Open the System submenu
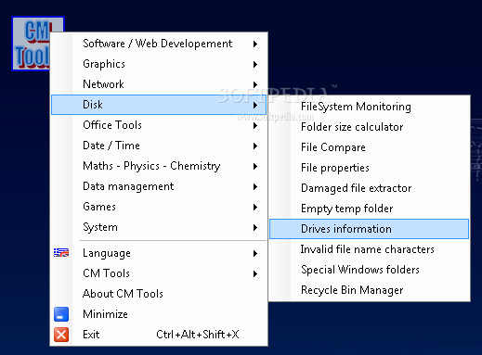The width and height of the screenshot is (482, 355). [x=159, y=227]
